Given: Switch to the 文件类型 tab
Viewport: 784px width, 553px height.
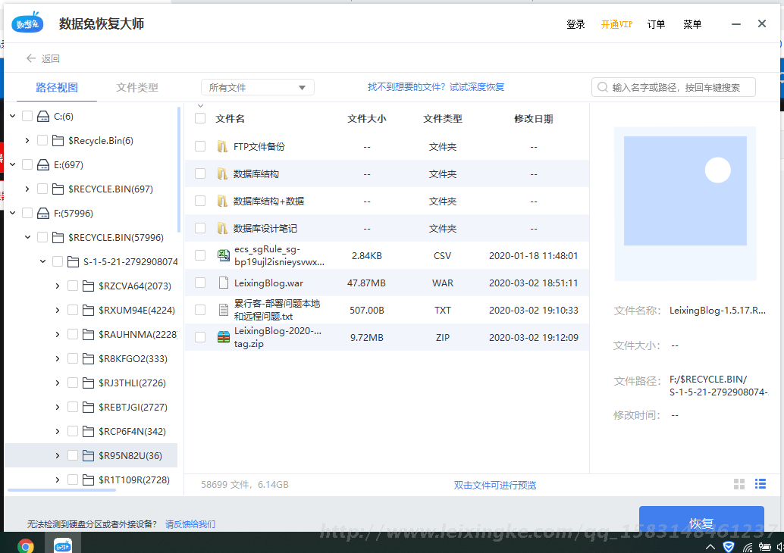Looking at the screenshot, I should click(137, 87).
